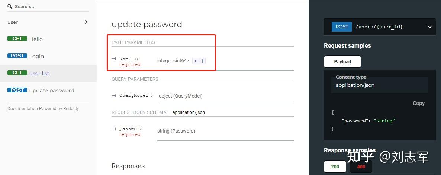Click the POST badge beside update password
The image size is (441, 175).
point(17,90)
